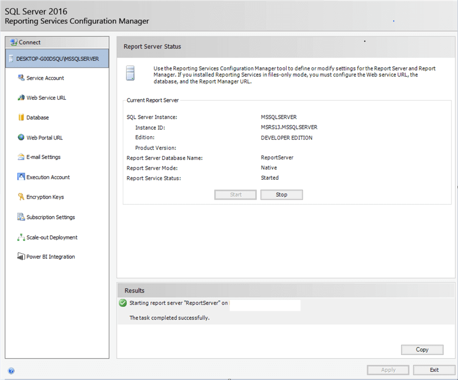Select the Encryption Keys key icon
The image size is (458, 380).
click(21, 197)
